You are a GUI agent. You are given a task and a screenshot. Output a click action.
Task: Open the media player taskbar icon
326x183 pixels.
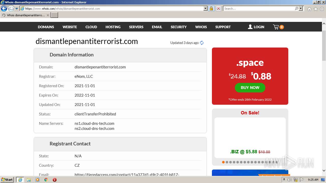37,180
